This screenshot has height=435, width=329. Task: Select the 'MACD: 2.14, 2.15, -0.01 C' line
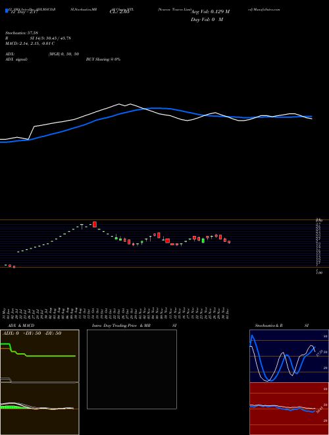[x=30, y=43]
